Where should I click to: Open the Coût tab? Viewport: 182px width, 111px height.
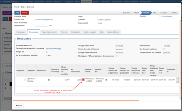tap(102, 32)
